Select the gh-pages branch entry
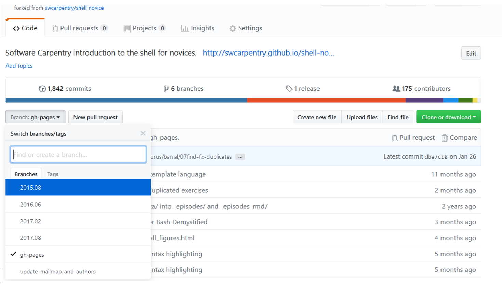 [78, 254]
